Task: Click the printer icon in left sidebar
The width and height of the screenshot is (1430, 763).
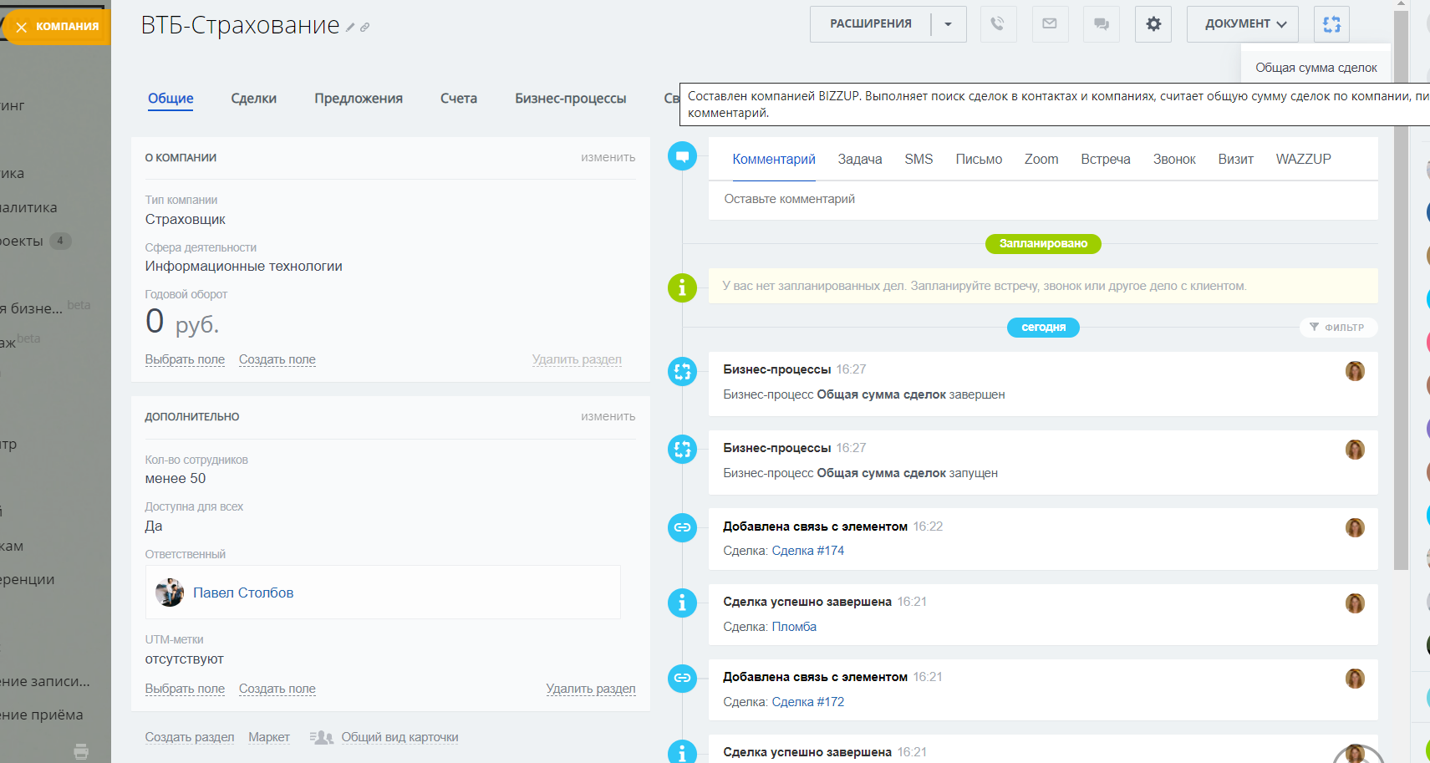Action: 81,751
